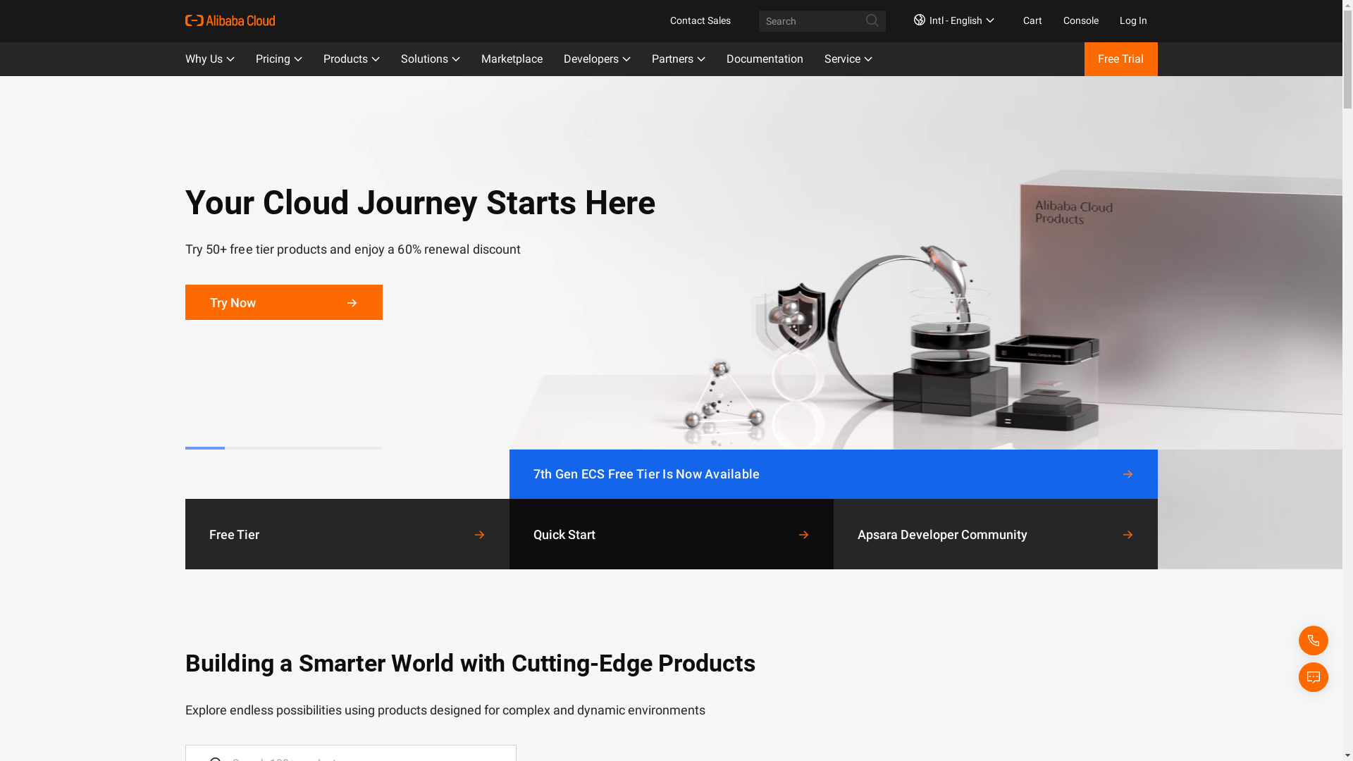Open the Marketplace menu item
Image resolution: width=1353 pixels, height=761 pixels.
[x=512, y=59]
